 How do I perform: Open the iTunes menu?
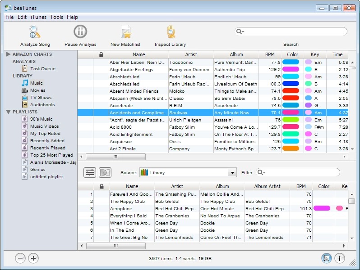(x=38, y=17)
